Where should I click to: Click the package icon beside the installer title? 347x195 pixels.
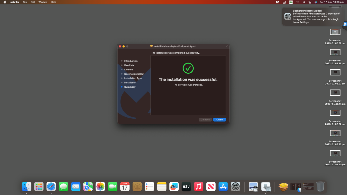click(x=151, y=46)
